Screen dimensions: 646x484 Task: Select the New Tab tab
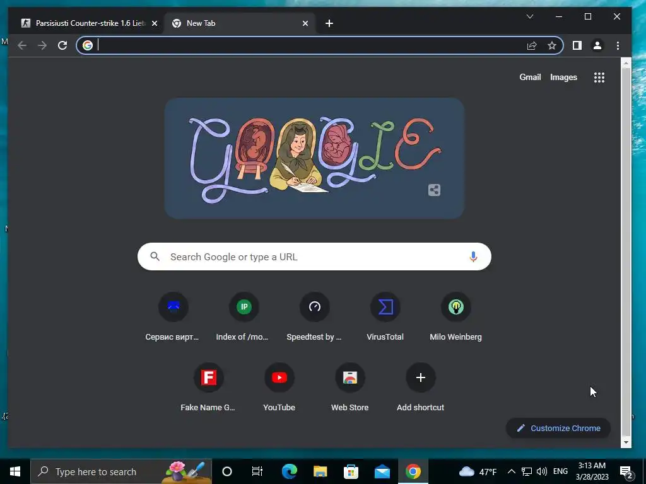[239, 23]
